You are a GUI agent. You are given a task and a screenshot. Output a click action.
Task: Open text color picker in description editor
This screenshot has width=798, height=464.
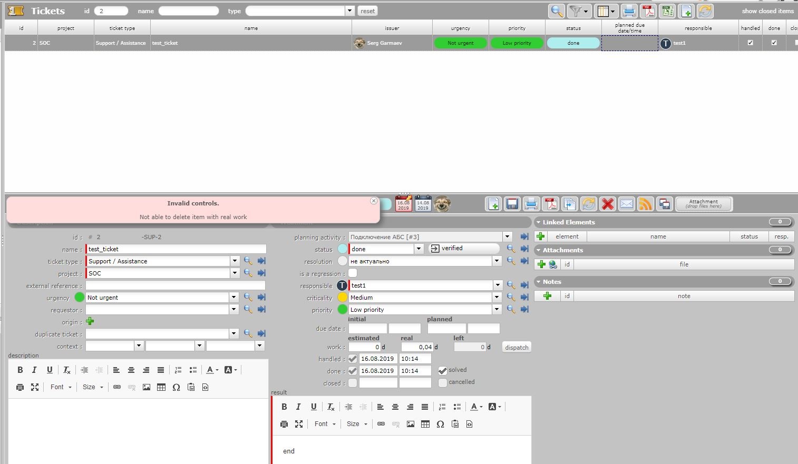tap(212, 370)
